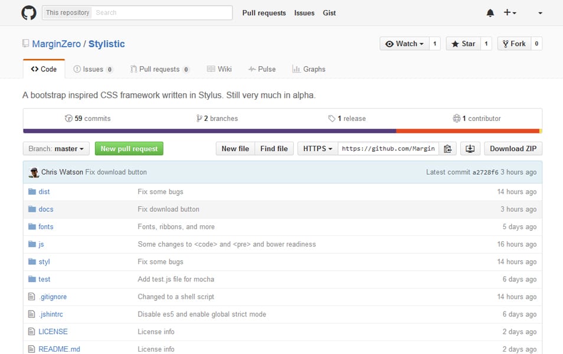
Task: Open the plus create-new menu
Action: coord(509,12)
